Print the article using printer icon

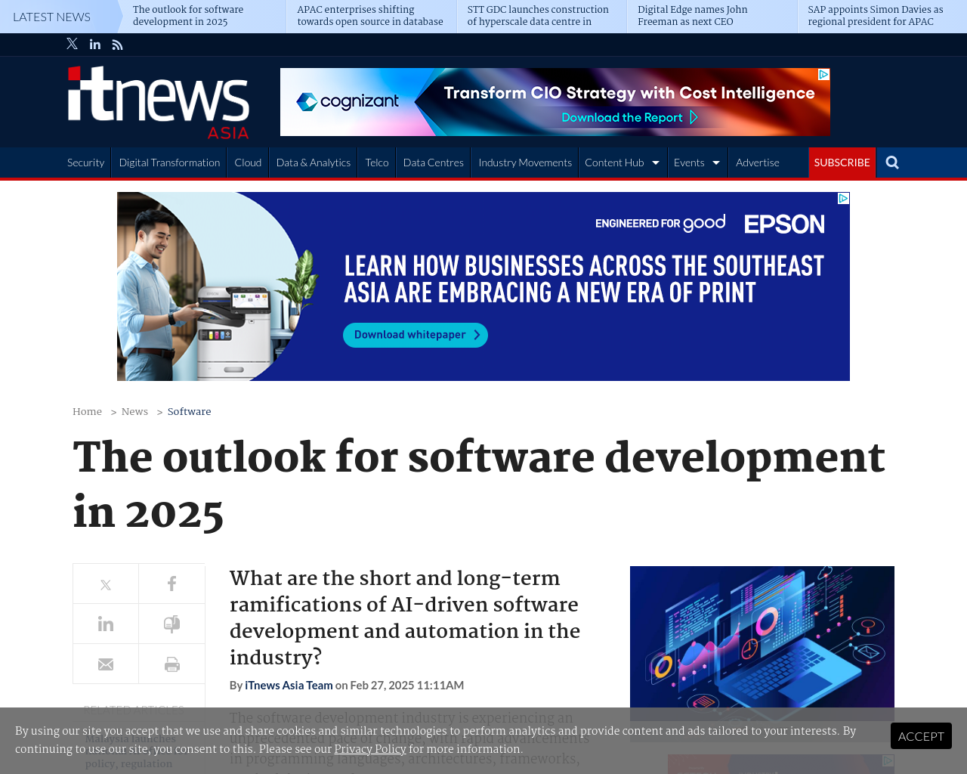[172, 664]
